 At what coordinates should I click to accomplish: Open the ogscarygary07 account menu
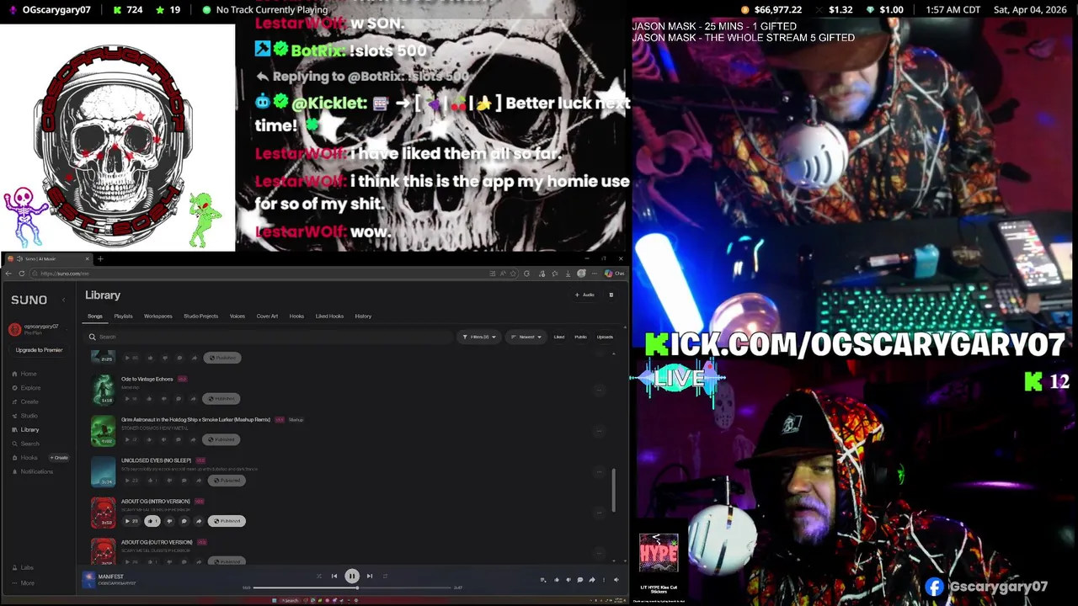[38, 328]
